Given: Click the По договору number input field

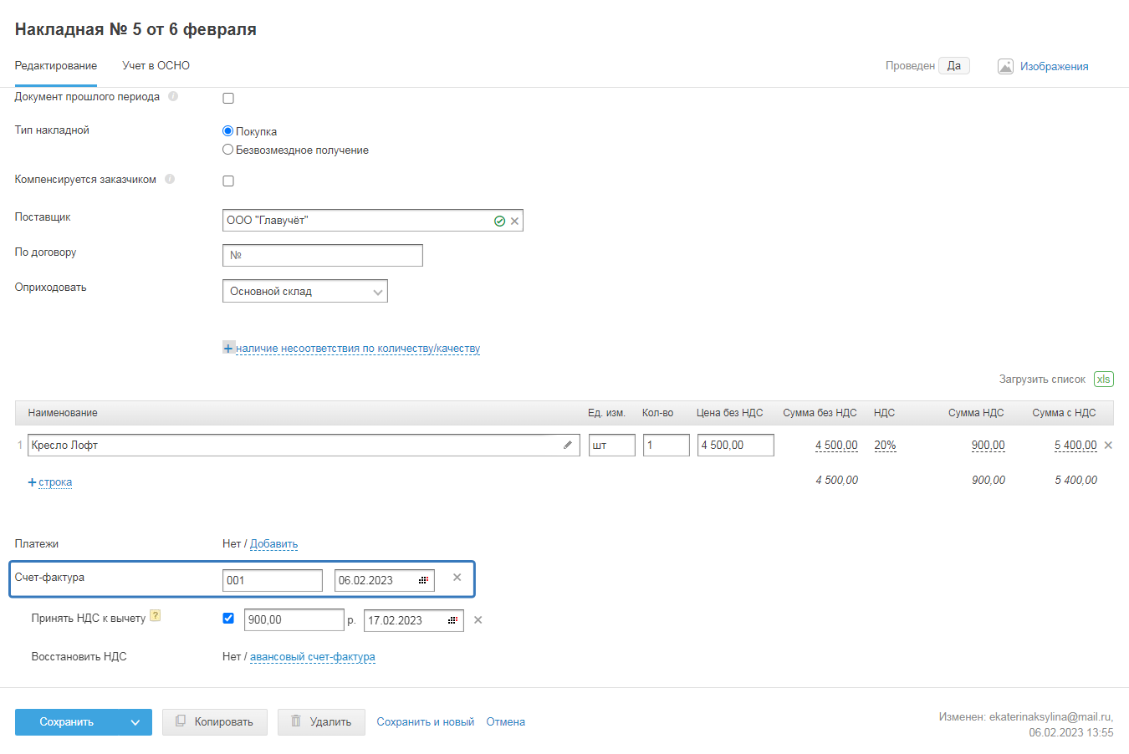Looking at the screenshot, I should point(323,256).
